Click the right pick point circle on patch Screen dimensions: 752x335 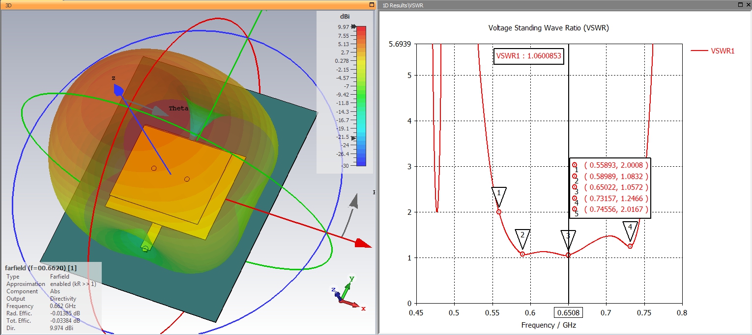(187, 179)
